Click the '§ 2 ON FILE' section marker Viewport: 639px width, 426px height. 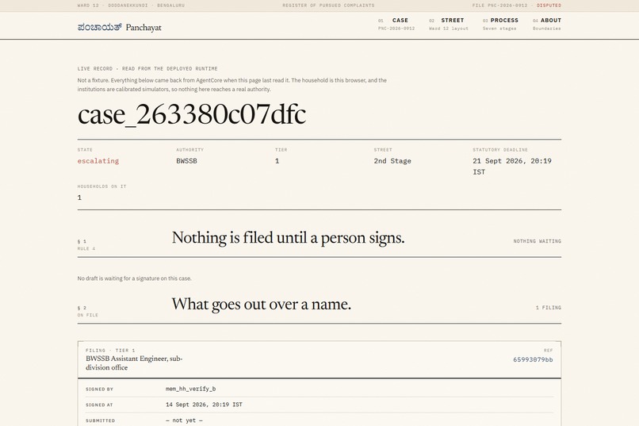[88, 312]
